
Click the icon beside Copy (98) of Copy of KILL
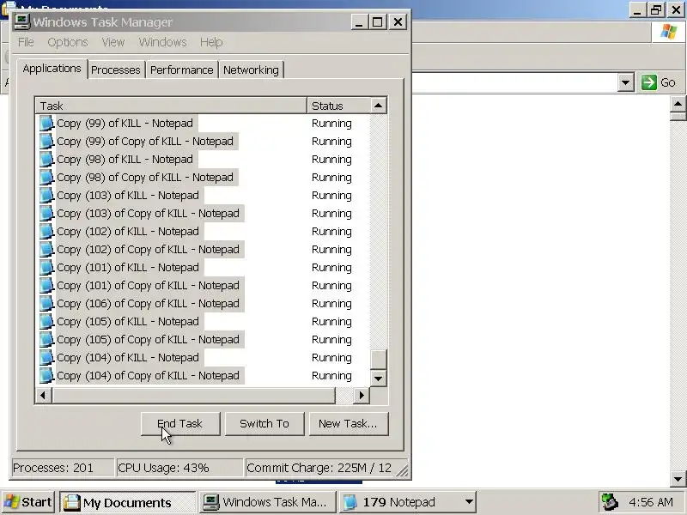point(46,178)
